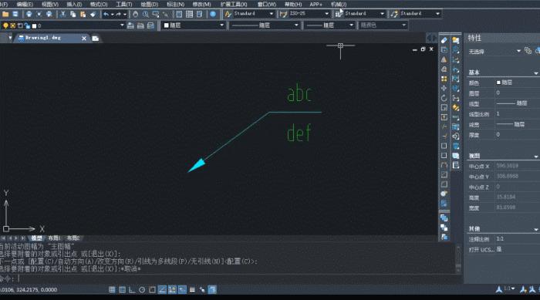Click the command history scrollbar
Screen dimensions: 540x300
tap(458, 258)
